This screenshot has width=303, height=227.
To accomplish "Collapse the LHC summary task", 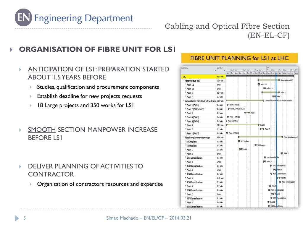I will pos(182,77).
